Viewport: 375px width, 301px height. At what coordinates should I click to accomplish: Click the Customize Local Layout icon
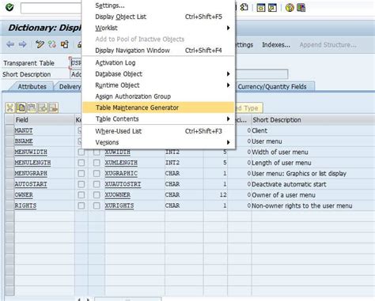pos(301,8)
